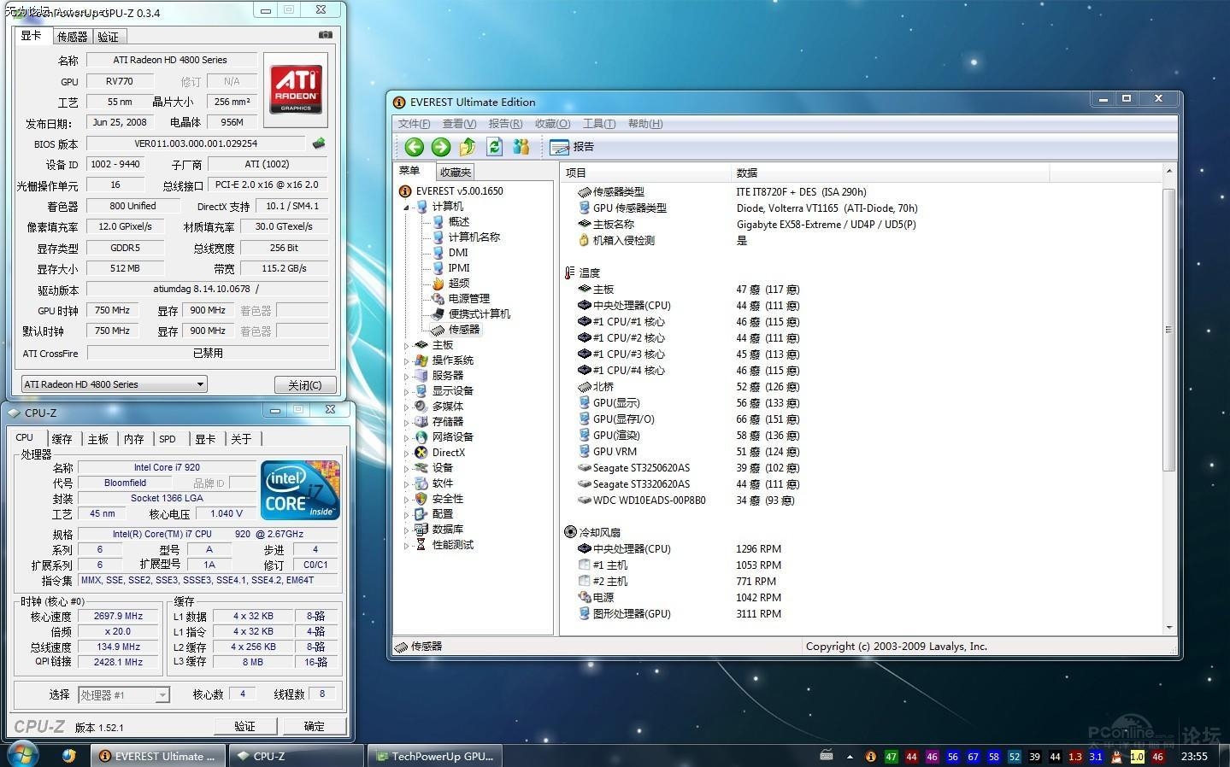
Task: Click scroll down arrow in EVEREST list
Action: pos(1168,628)
